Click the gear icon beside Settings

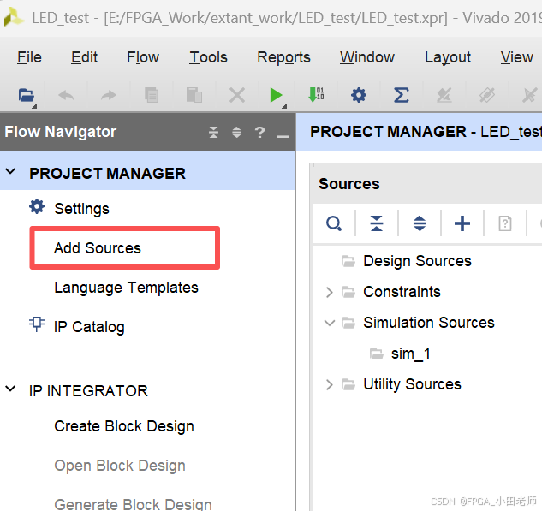click(x=37, y=207)
